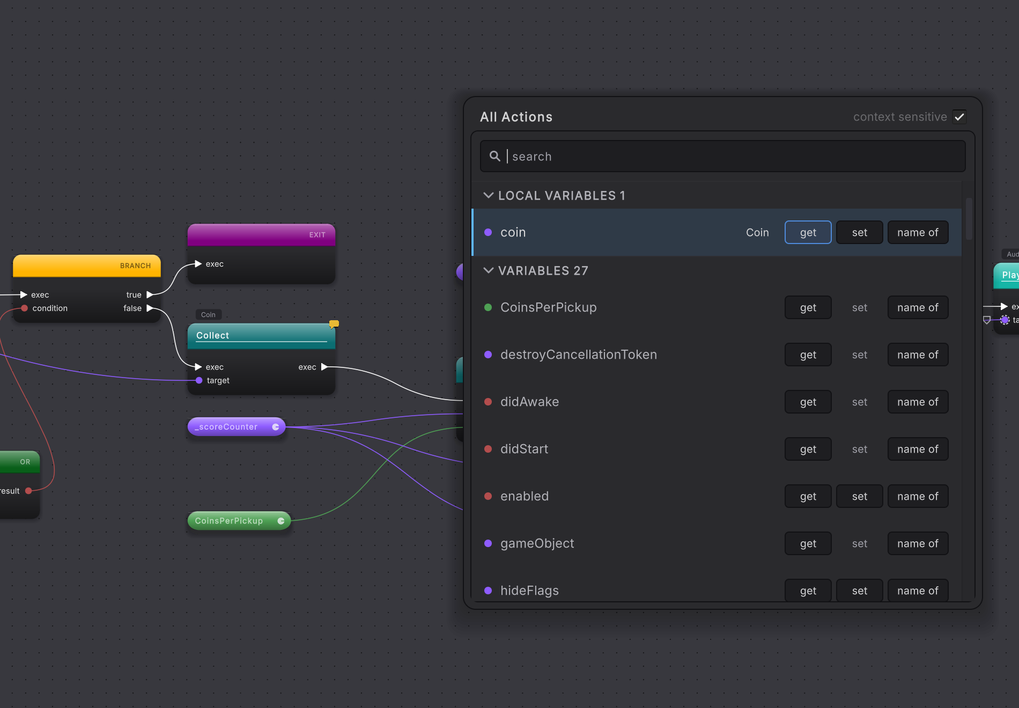Collapse the VARIABLES 27 section
This screenshot has width=1019, height=708.
488,270
